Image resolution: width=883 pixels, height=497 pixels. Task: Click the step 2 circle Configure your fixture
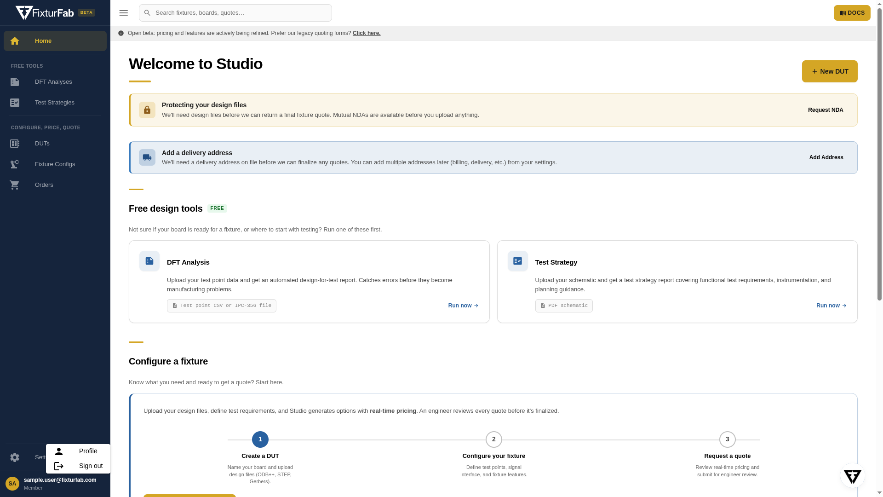point(494,439)
